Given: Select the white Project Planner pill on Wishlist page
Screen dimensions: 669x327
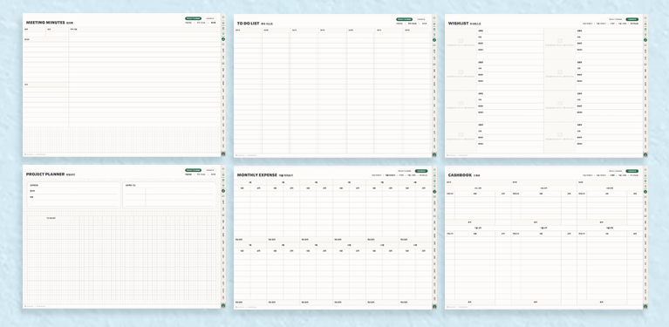Looking at the screenshot, I should point(615,19).
